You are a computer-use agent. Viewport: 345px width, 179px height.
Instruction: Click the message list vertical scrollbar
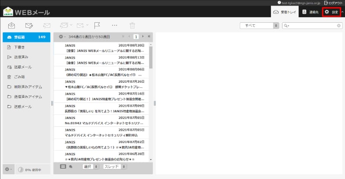(x=151, y=102)
